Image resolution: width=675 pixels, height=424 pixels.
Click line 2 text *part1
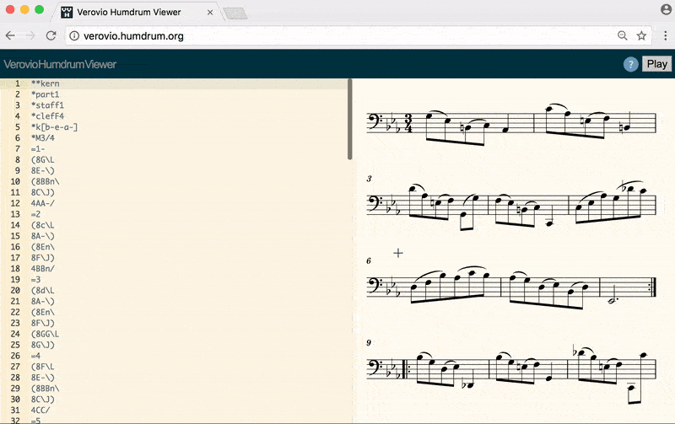(x=46, y=94)
